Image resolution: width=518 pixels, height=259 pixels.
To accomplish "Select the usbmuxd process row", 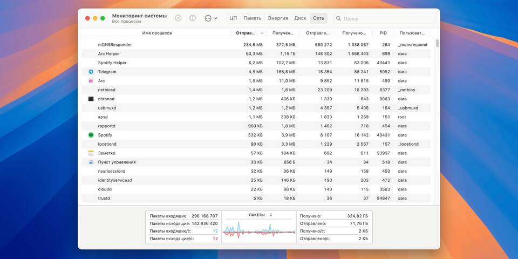I will coord(256,108).
